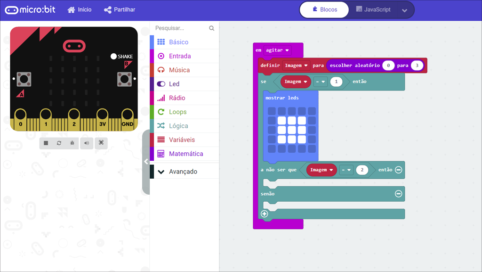
Task: Switch to Blocos editor view
Action: (324, 9)
